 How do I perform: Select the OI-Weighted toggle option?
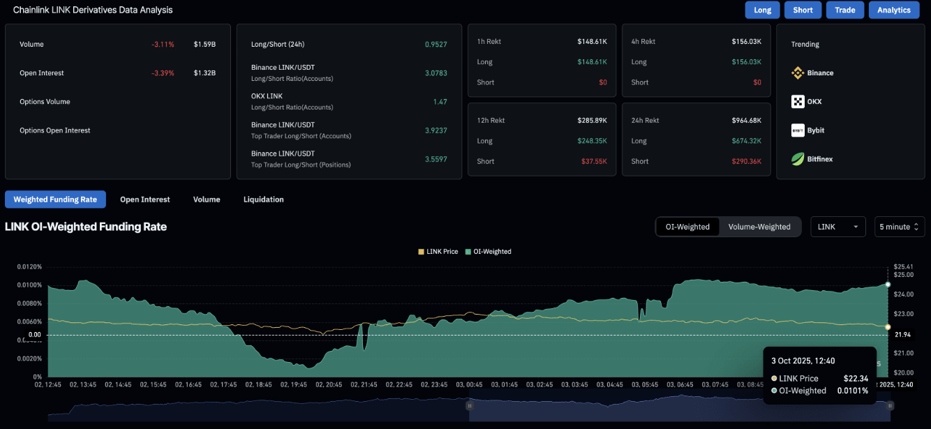687,227
